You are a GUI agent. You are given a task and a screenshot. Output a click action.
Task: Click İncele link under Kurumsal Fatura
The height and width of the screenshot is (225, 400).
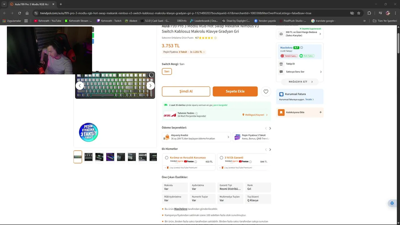309,99
